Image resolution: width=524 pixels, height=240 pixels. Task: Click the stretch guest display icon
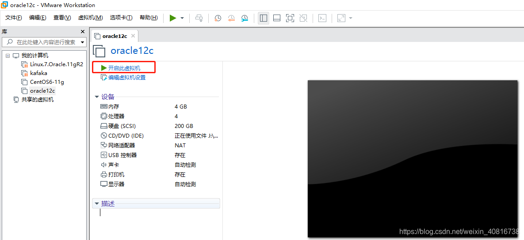341,18
